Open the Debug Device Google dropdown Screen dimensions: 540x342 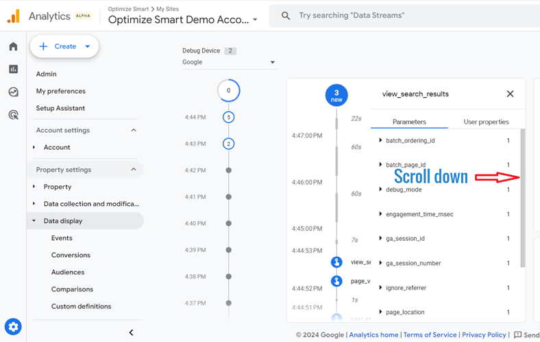(x=230, y=62)
